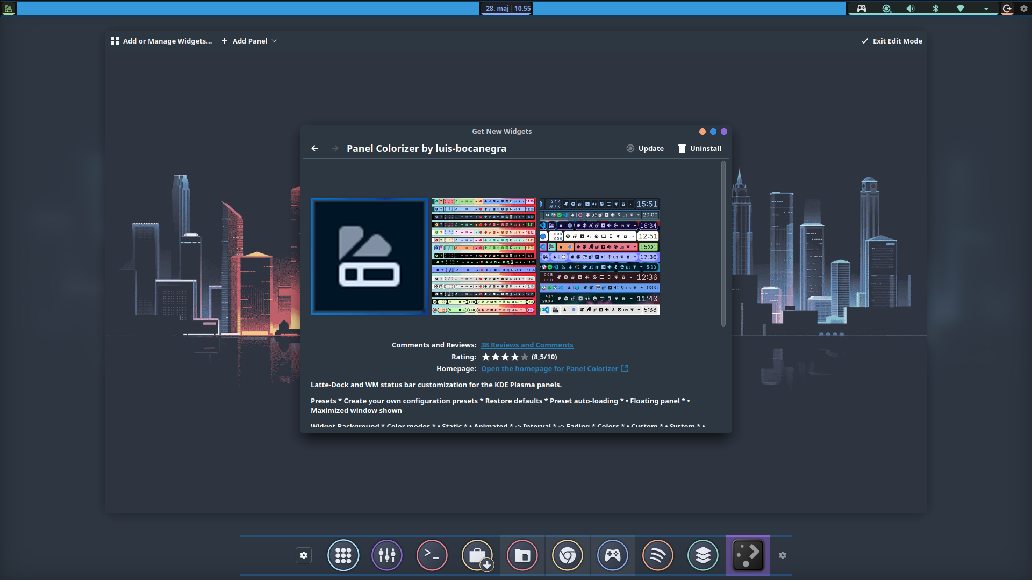Open the Bluetooth tray icon
The width and height of the screenshot is (1032, 580).
point(935,9)
